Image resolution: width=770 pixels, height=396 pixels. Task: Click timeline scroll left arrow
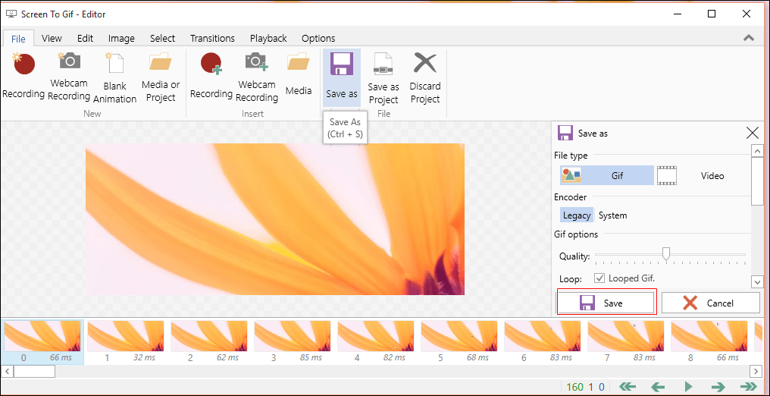[x=7, y=371]
